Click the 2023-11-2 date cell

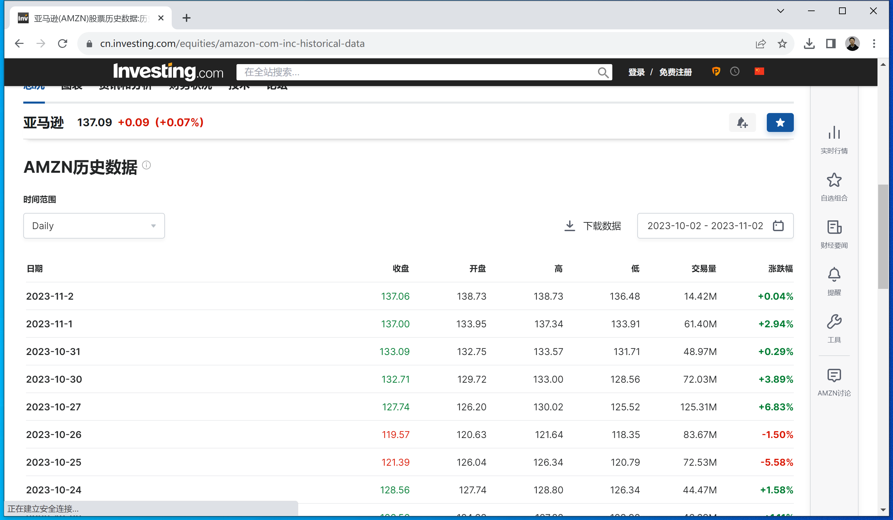tap(50, 296)
